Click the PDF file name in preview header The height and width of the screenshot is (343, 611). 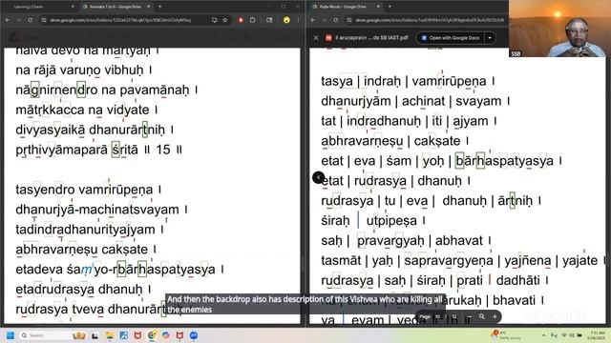[371, 38]
